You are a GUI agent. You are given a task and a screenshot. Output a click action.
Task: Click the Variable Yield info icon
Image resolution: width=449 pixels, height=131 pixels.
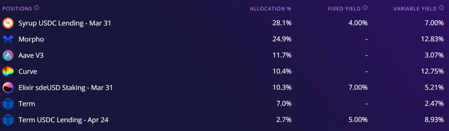[441, 8]
